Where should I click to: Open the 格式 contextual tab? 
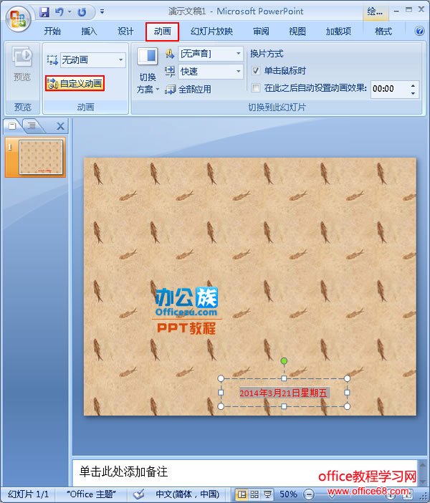(383, 31)
